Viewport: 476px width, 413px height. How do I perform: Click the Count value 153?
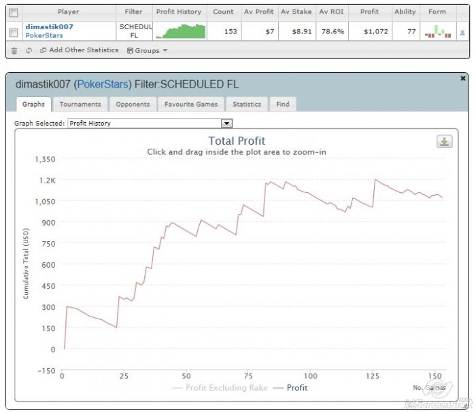coord(231,31)
